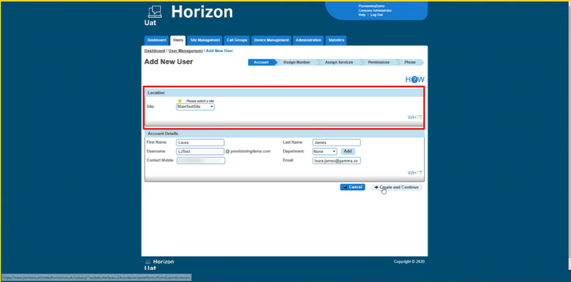Click the small Horizon logo in footer

[148, 262]
